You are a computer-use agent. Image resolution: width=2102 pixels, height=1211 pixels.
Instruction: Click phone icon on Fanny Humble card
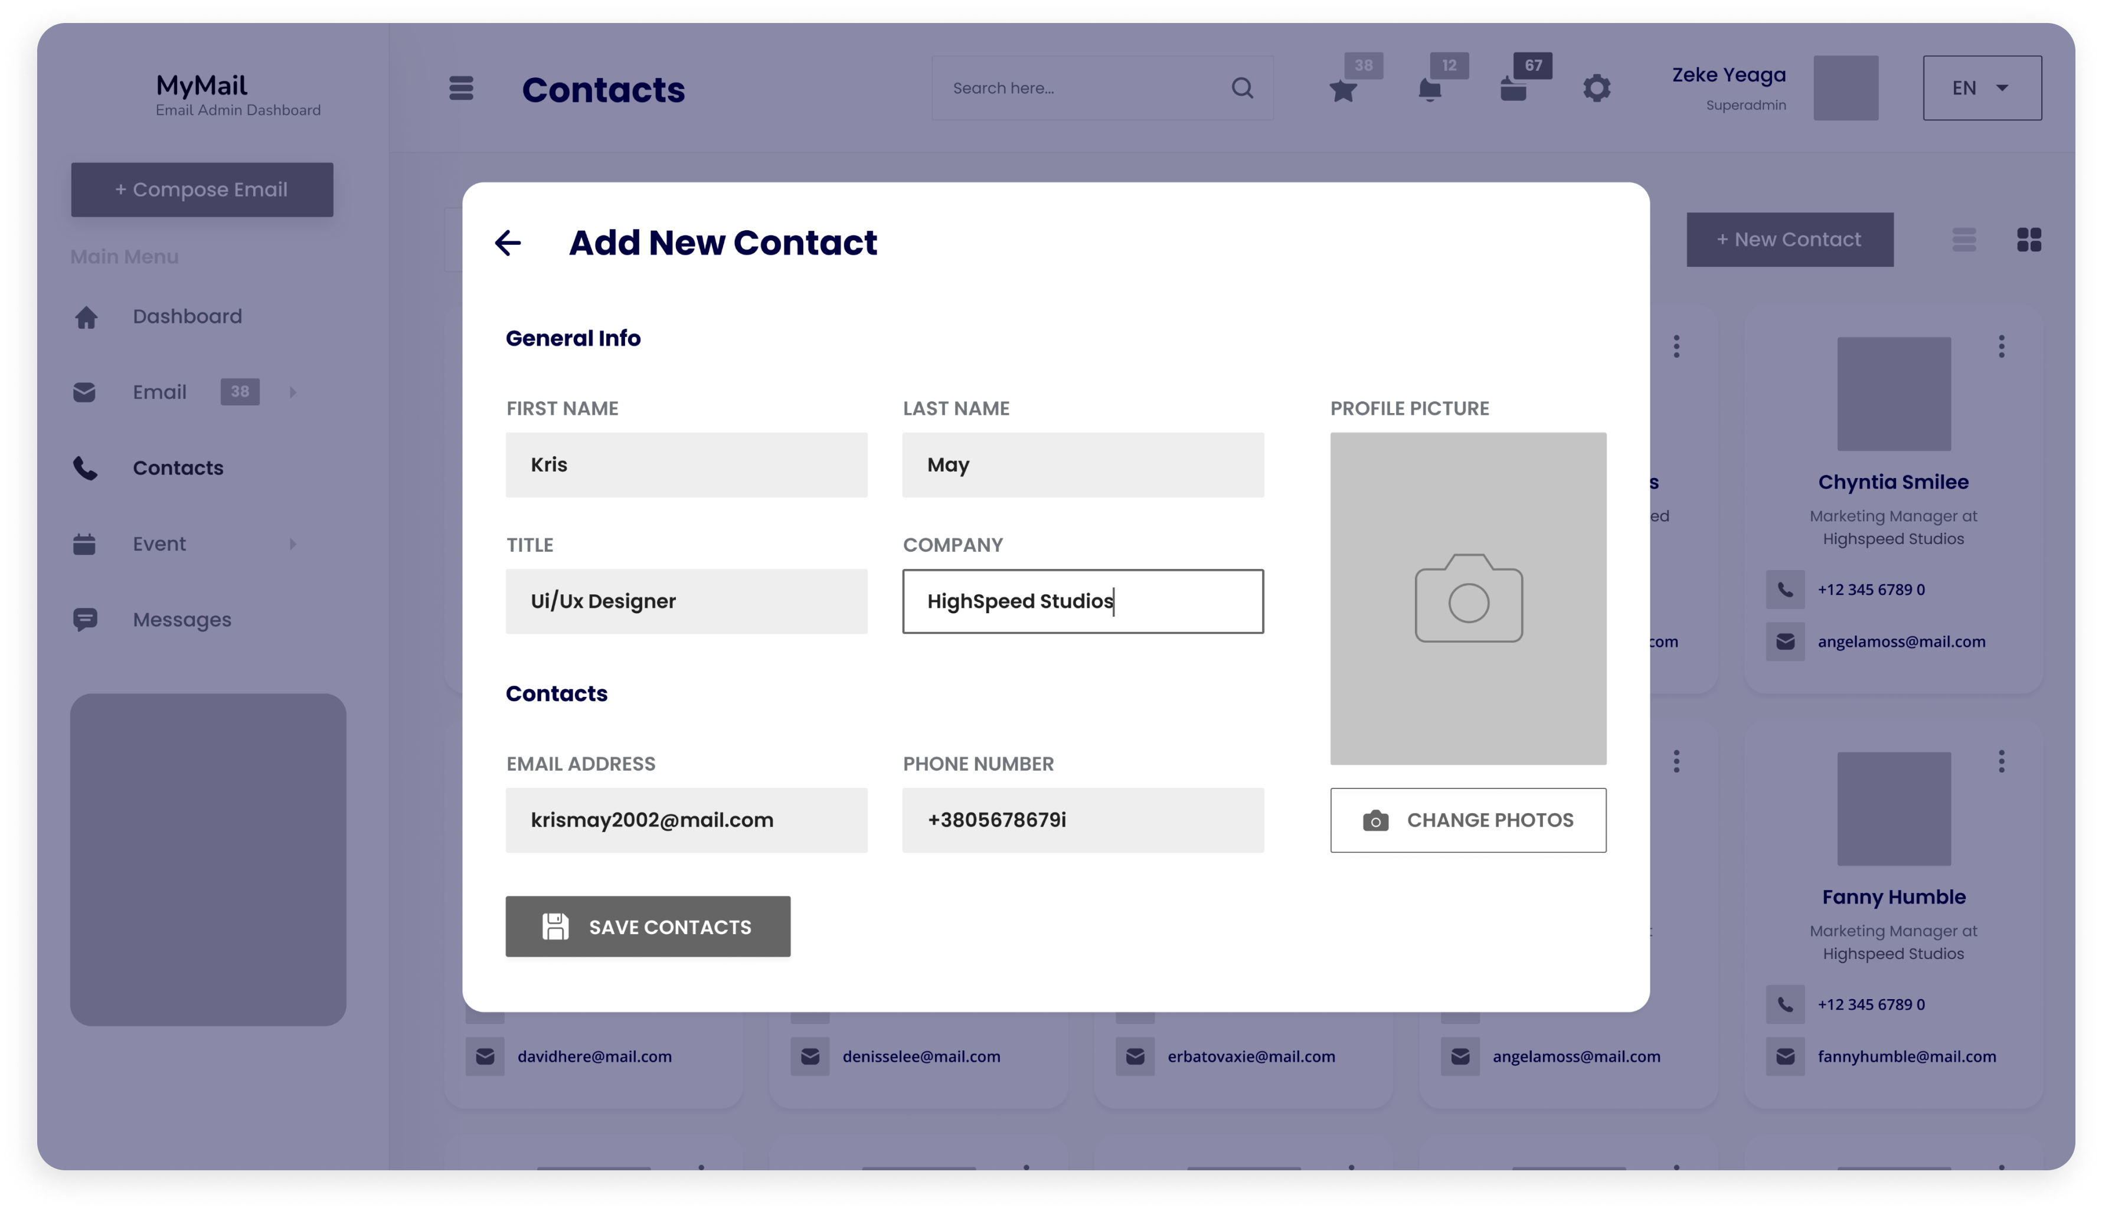(1785, 1004)
